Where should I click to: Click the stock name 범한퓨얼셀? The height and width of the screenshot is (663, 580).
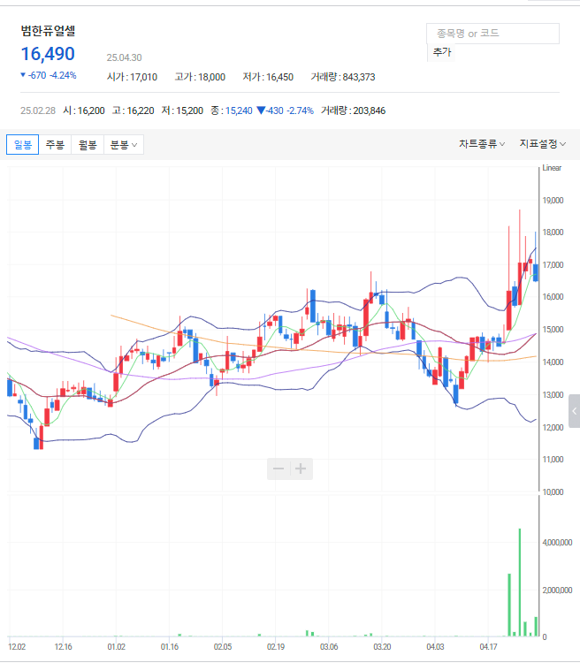coord(49,31)
